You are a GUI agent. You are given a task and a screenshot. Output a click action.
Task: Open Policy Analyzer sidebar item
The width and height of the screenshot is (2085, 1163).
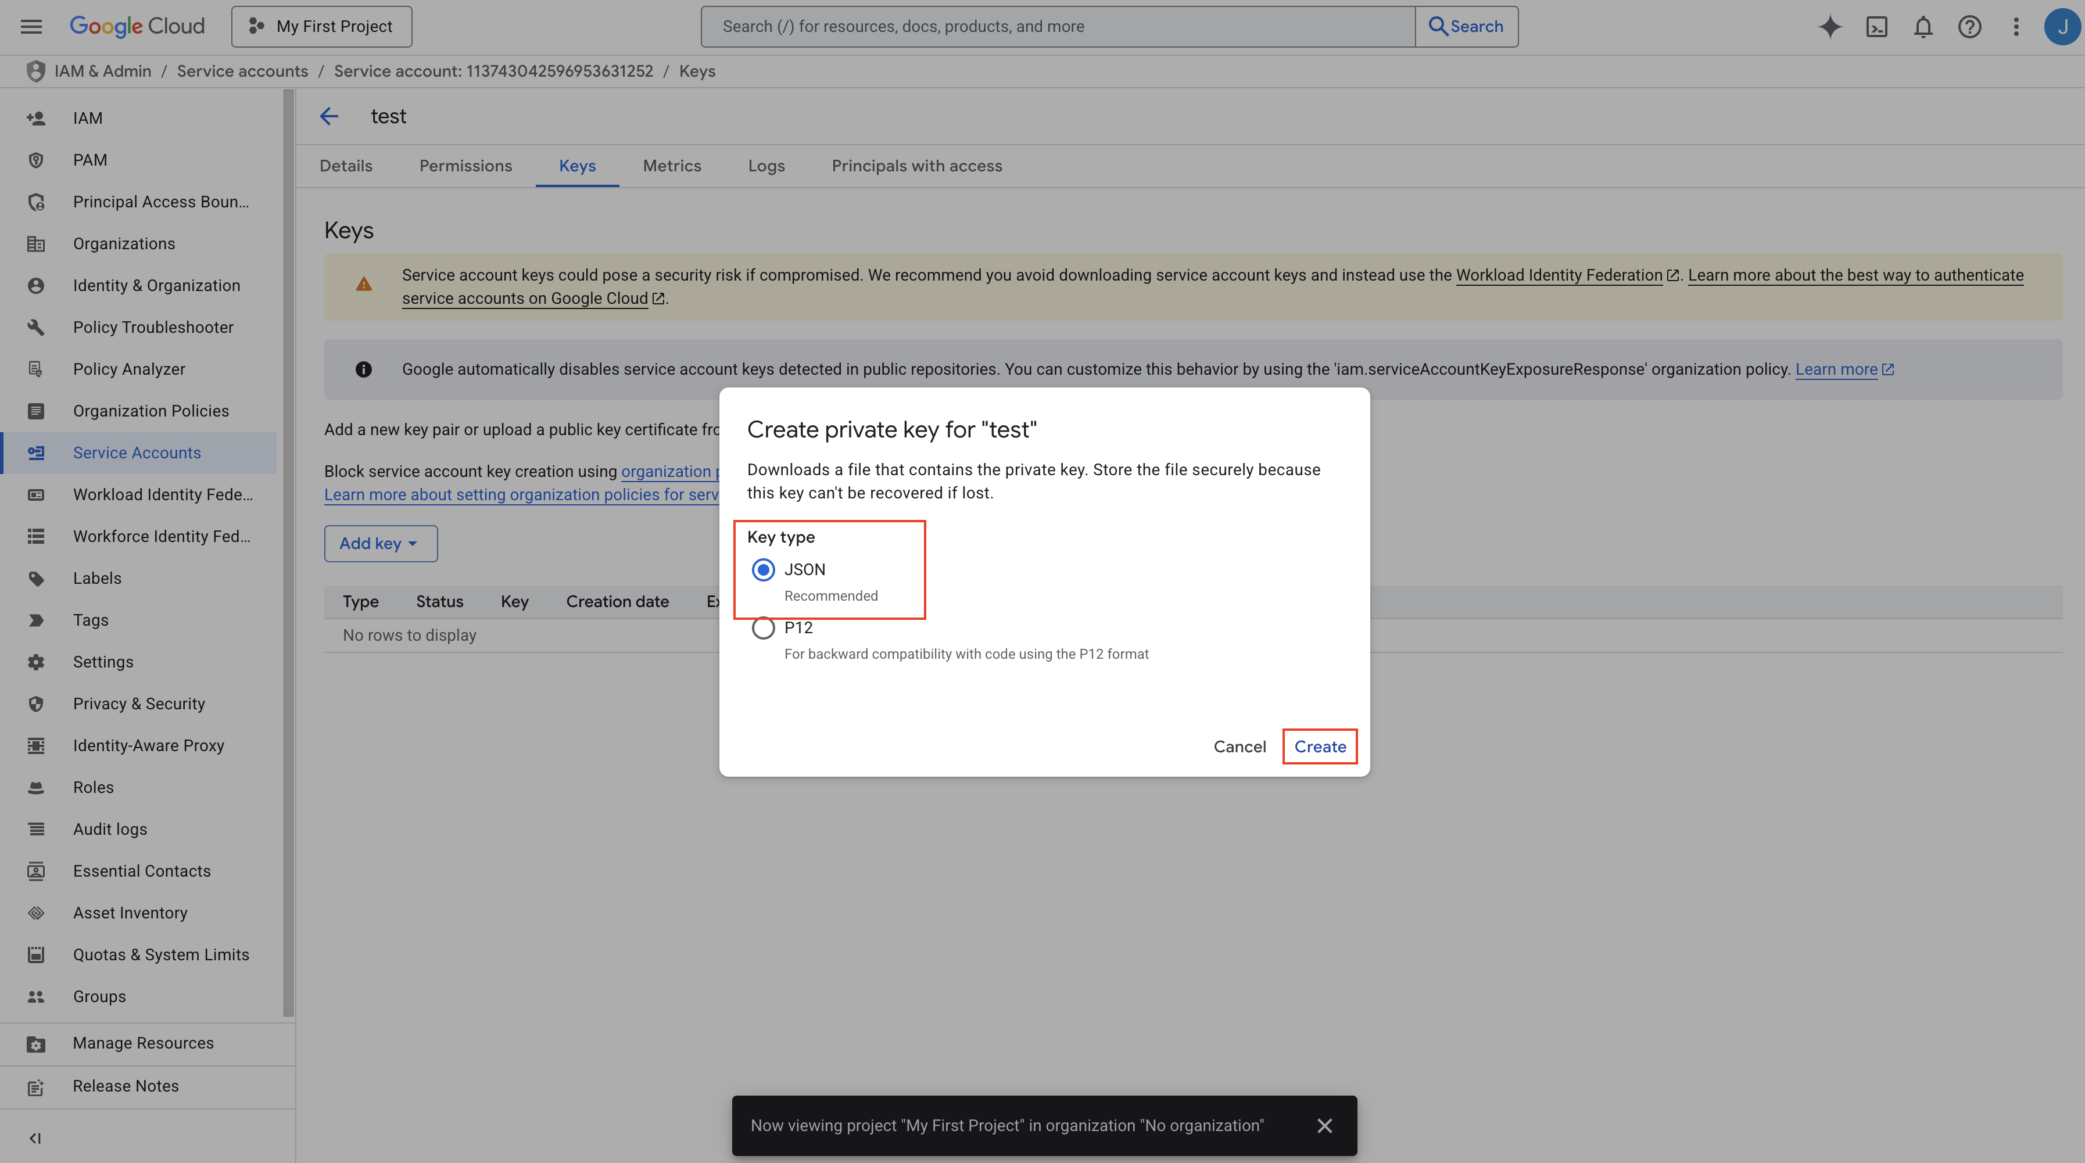click(139, 369)
